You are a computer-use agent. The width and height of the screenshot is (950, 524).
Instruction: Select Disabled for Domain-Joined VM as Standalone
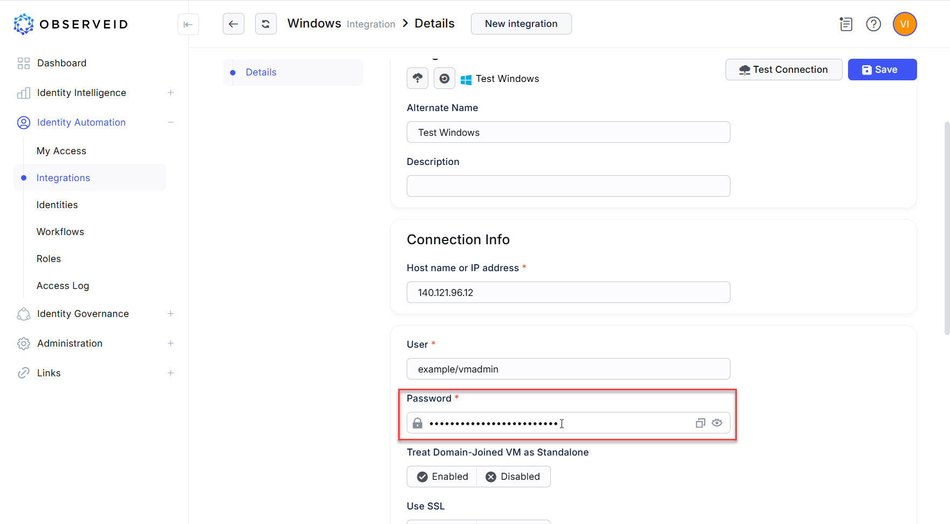click(513, 477)
